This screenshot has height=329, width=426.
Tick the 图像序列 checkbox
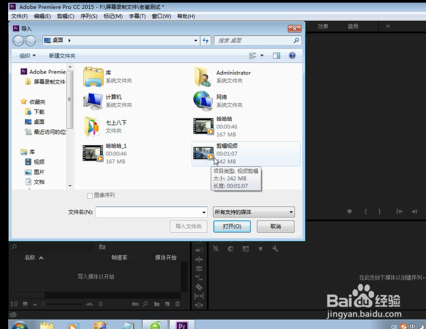[90, 196]
